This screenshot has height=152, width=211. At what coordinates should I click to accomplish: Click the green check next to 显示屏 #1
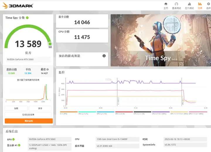click(x=19, y=145)
